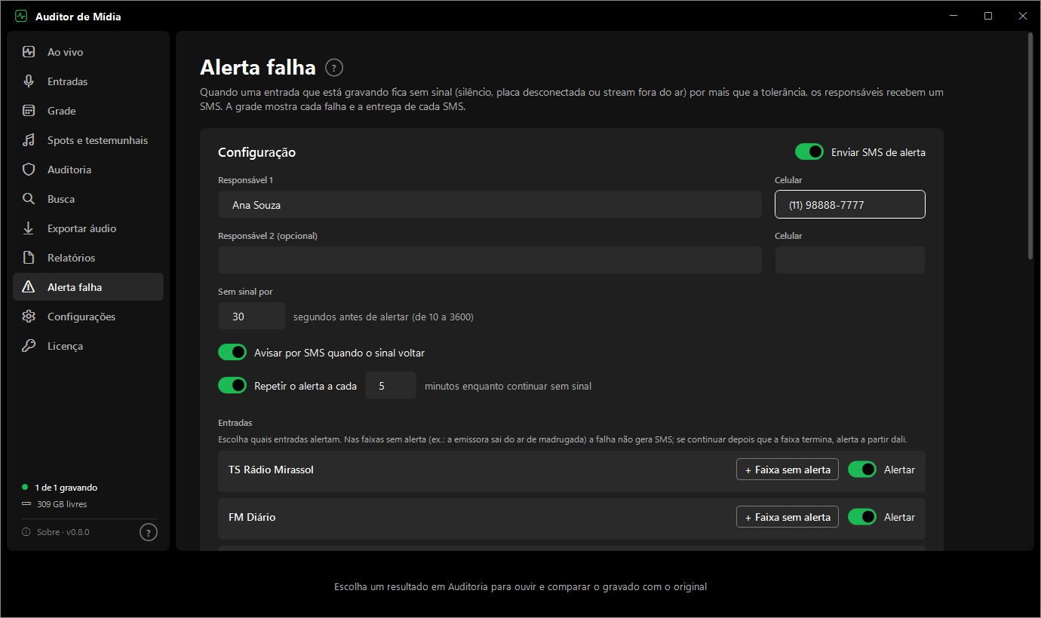Click the Alerta falha warning triangle icon

coord(29,287)
